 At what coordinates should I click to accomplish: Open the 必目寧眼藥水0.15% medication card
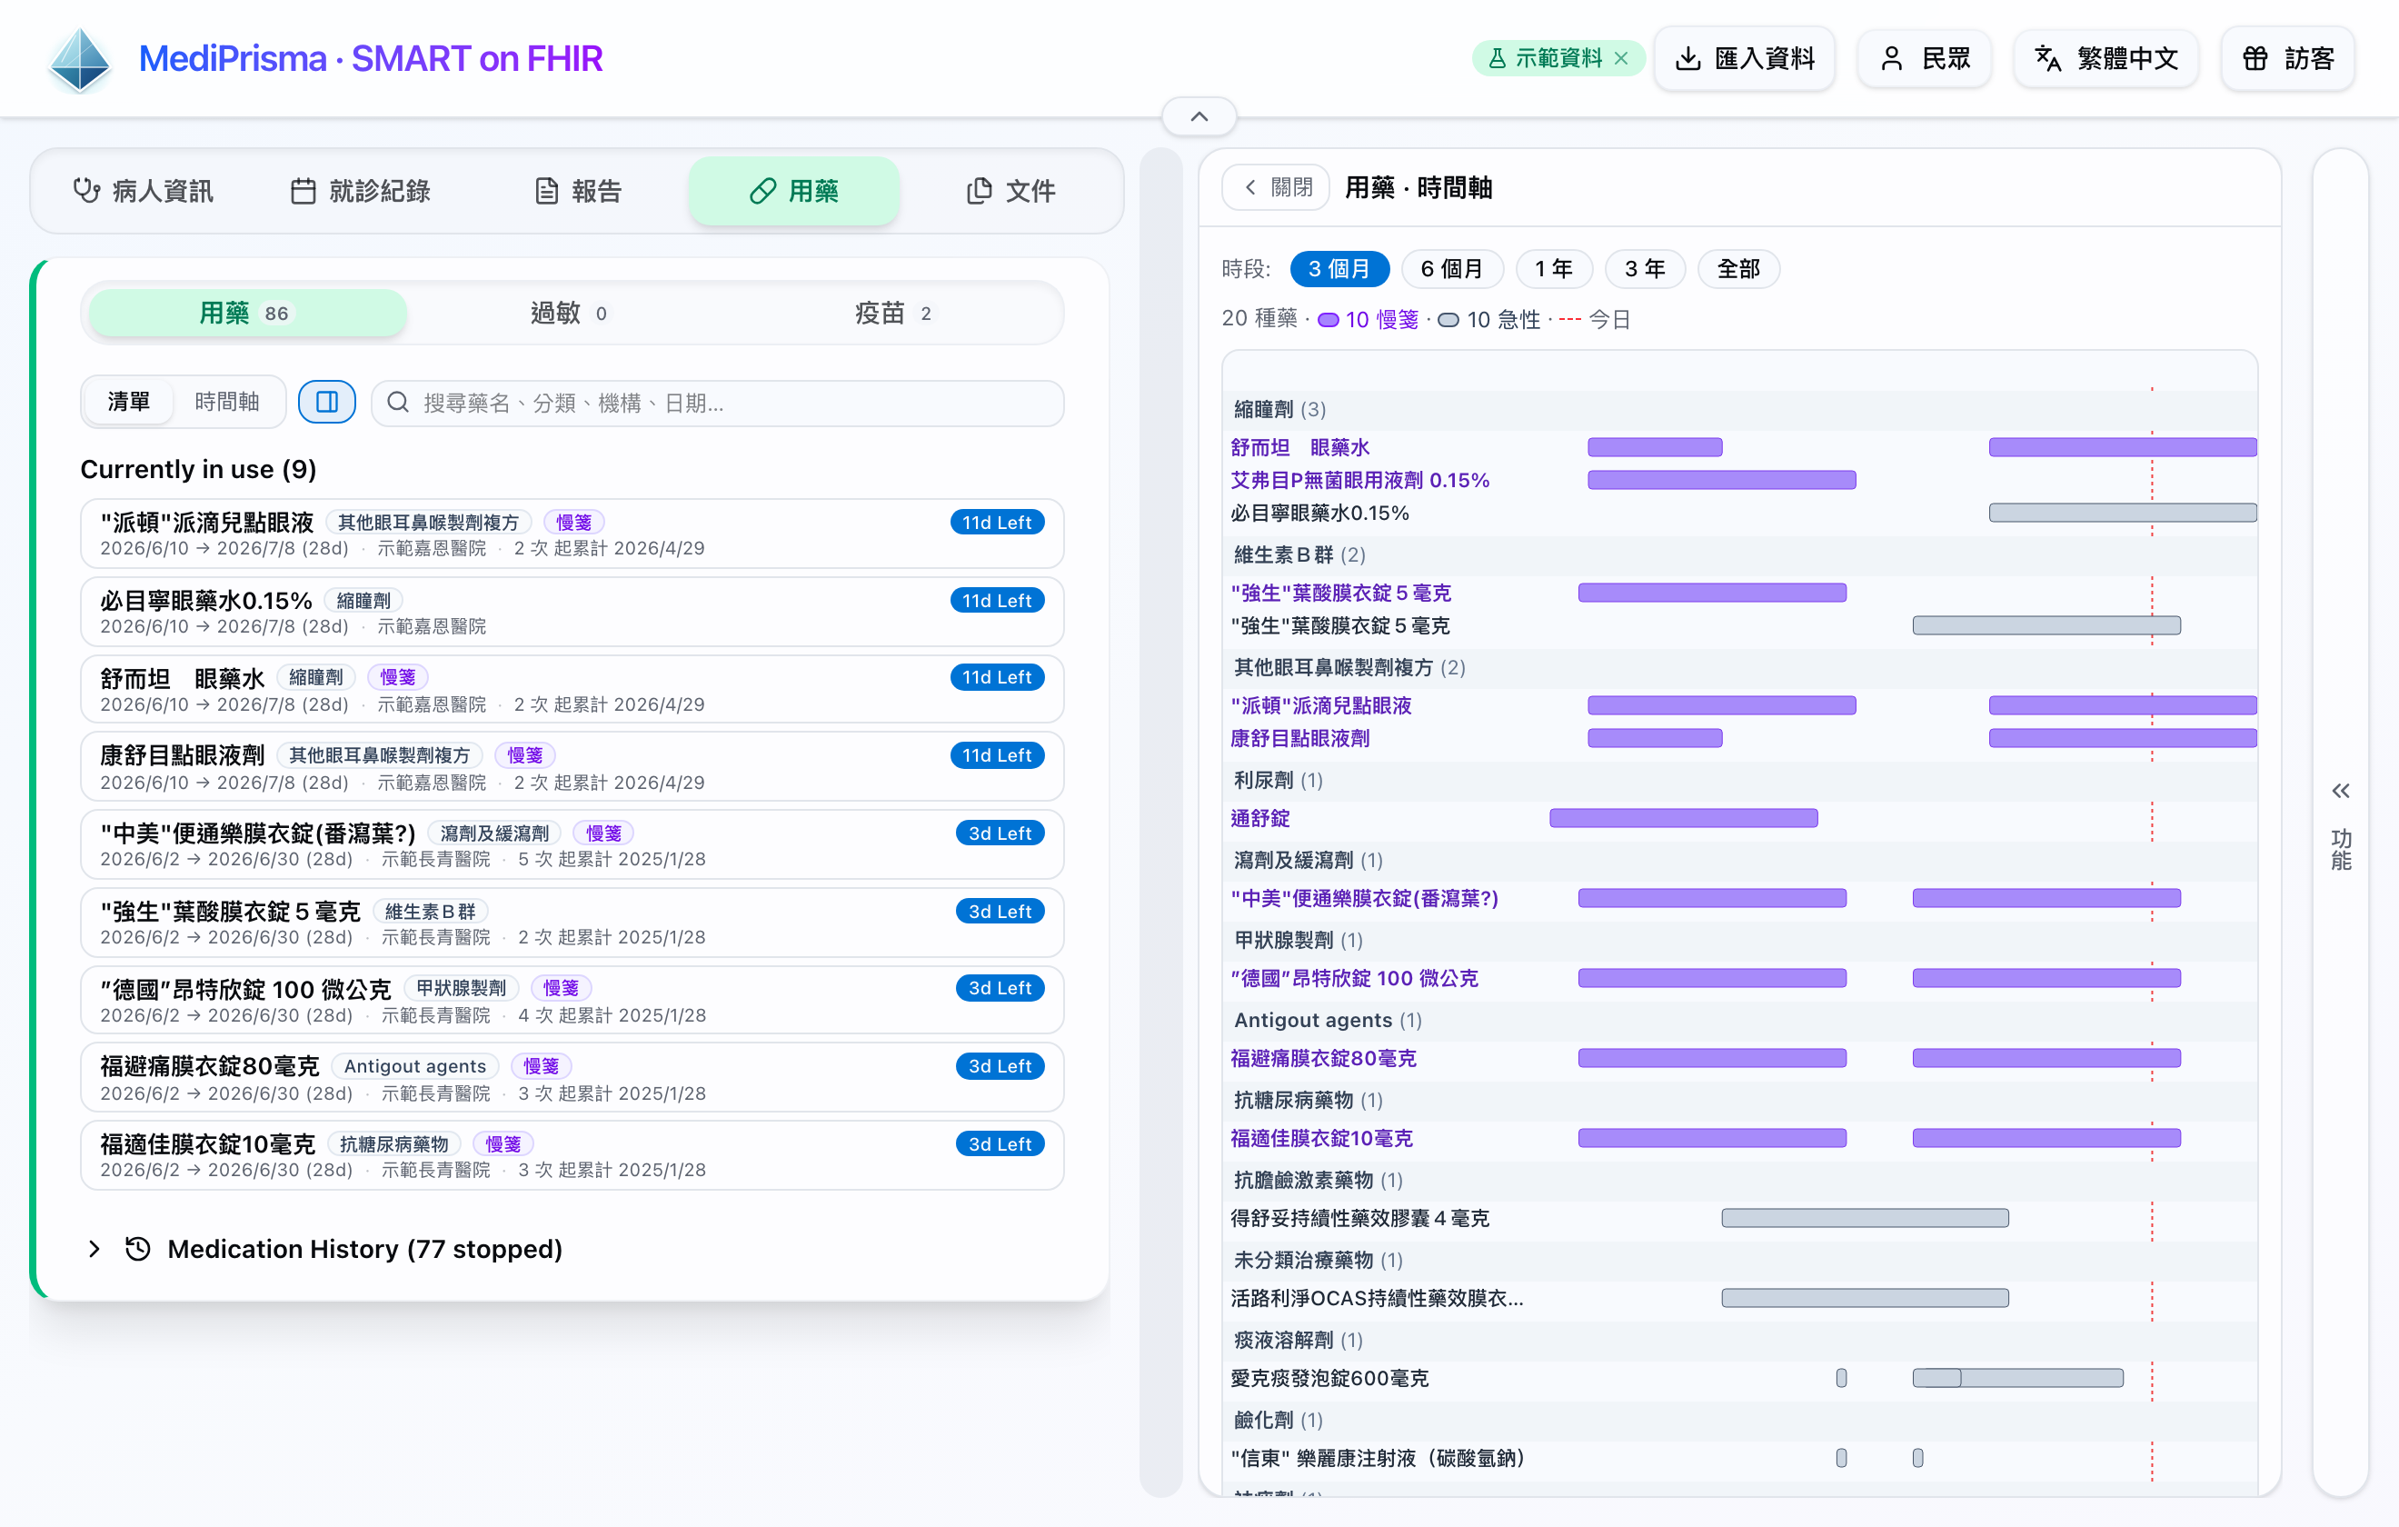click(x=572, y=612)
